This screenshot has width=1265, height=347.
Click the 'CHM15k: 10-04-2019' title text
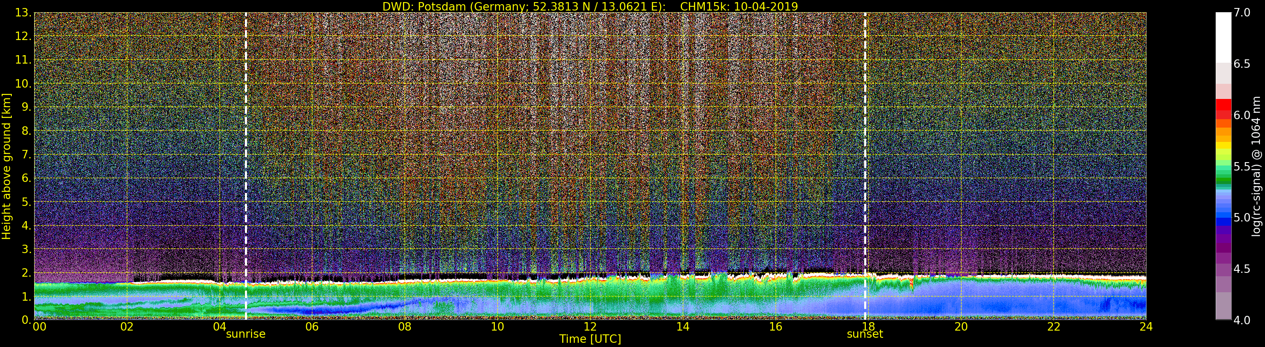tap(739, 6)
